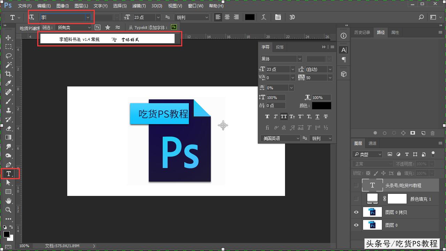Show similar fonts filter
Image resolution: width=446 pixels, height=251 pixels.
point(118,27)
